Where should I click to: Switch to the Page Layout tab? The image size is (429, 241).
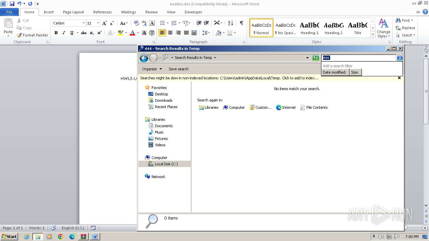[73, 12]
